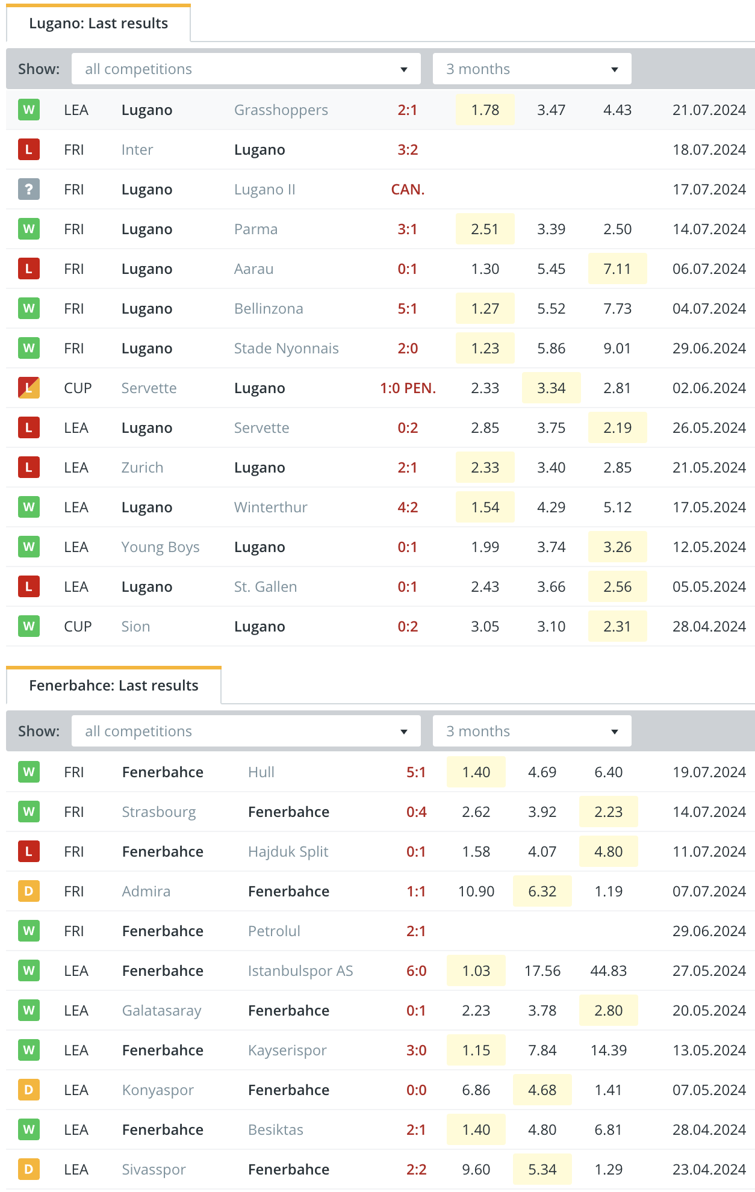Screen dimensions: 755x1192
Task: Click the grey question mark icon for Lugano II match
Action: click(29, 189)
